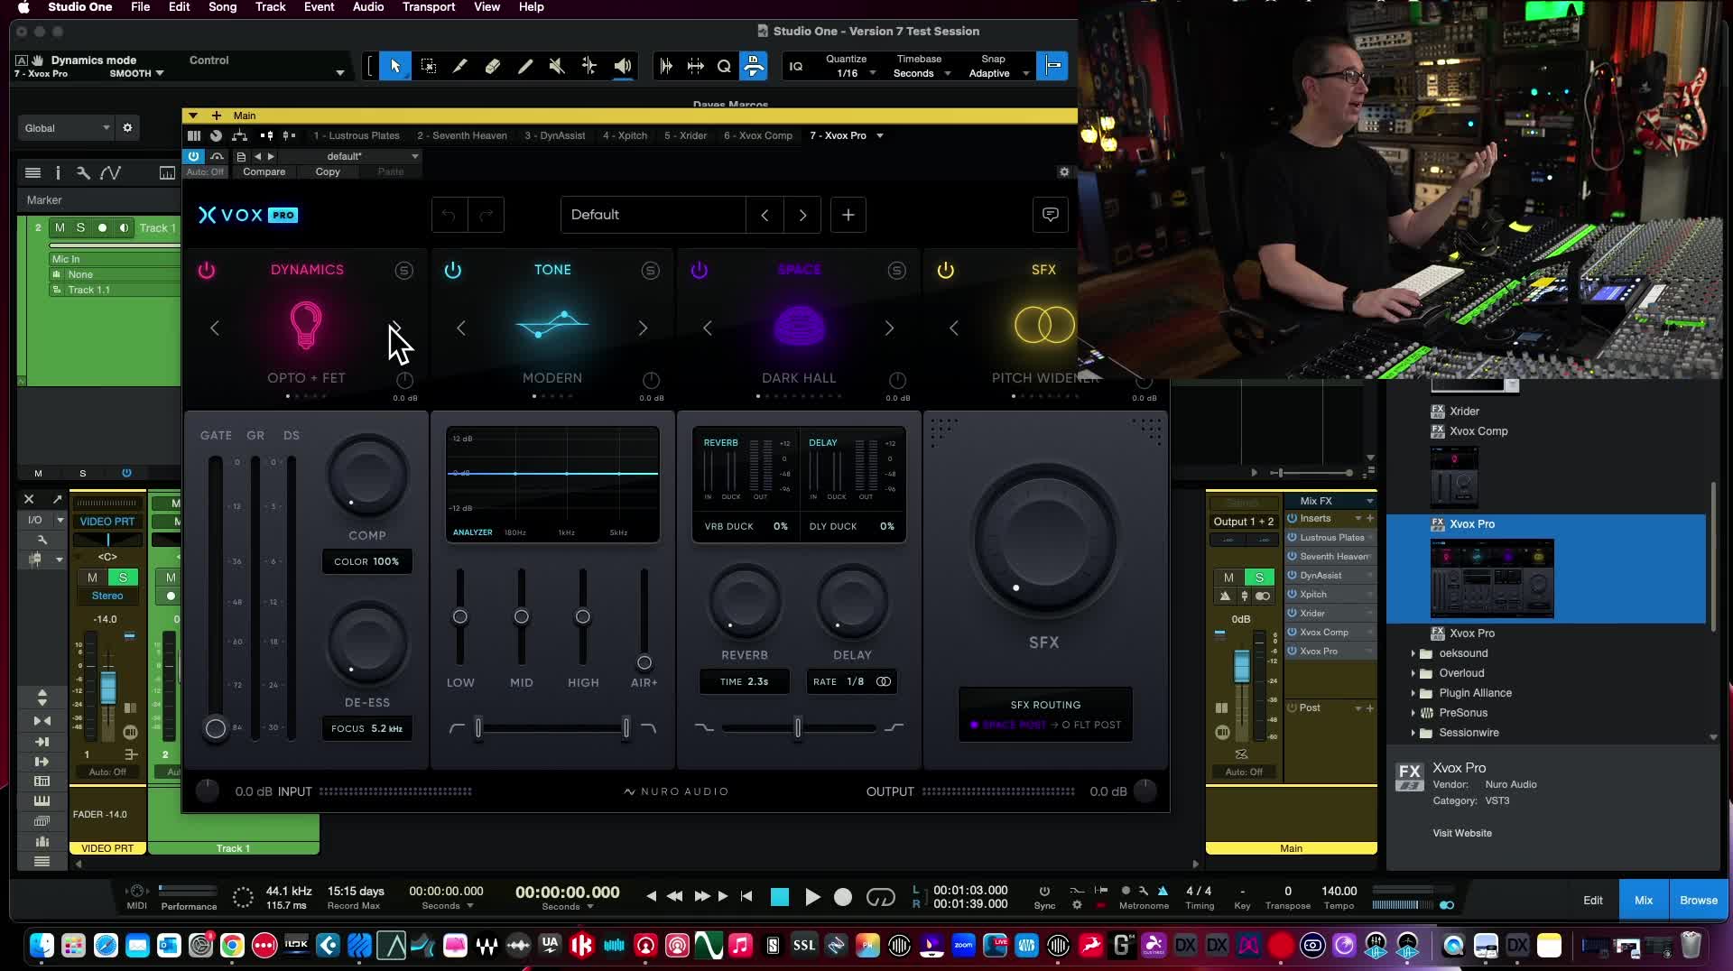Click the Xvox Pro comment icon
The image size is (1733, 971).
point(1050,215)
